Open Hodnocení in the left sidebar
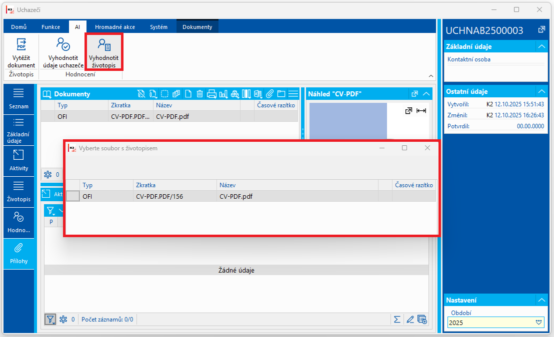 [18, 223]
